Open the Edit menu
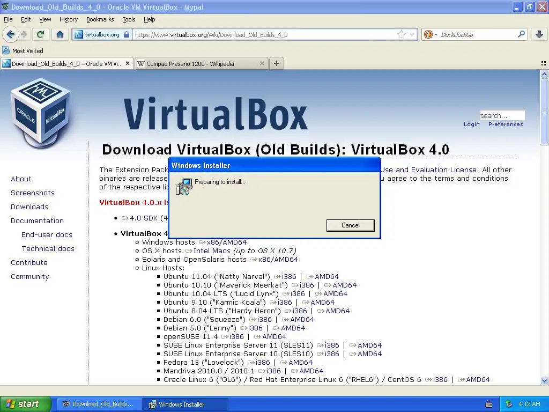The width and height of the screenshot is (549, 412). 26,19
